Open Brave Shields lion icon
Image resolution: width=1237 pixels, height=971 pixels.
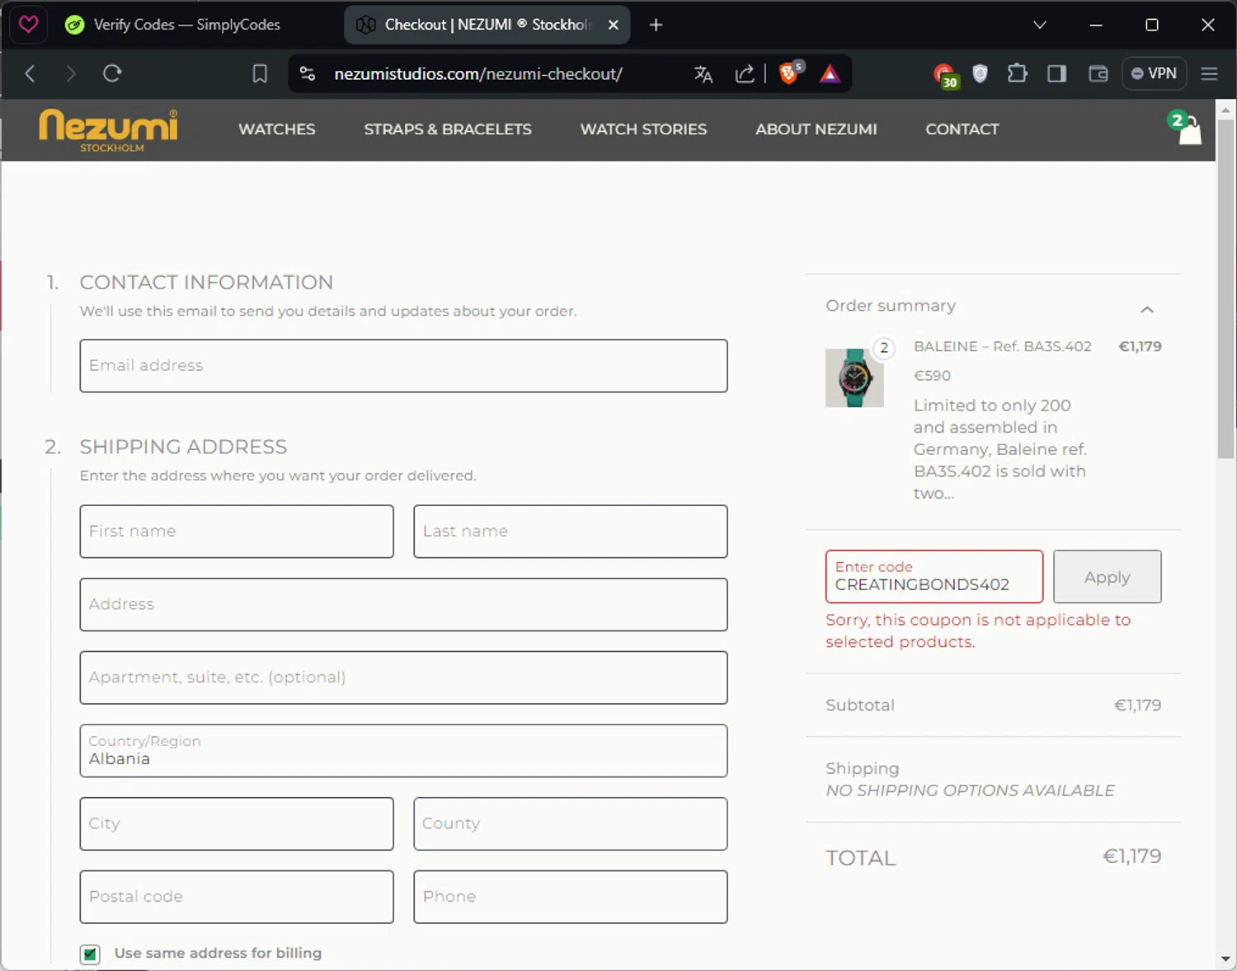[x=789, y=73]
